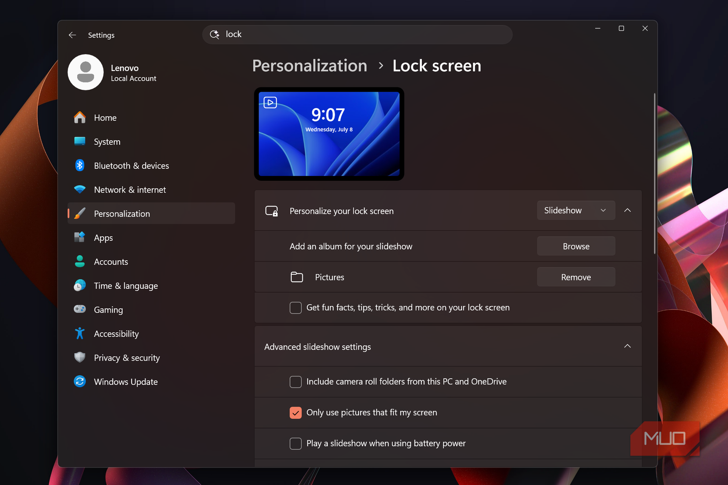The width and height of the screenshot is (728, 485).
Task: Open Accessibility settings
Action: [x=151, y=334]
